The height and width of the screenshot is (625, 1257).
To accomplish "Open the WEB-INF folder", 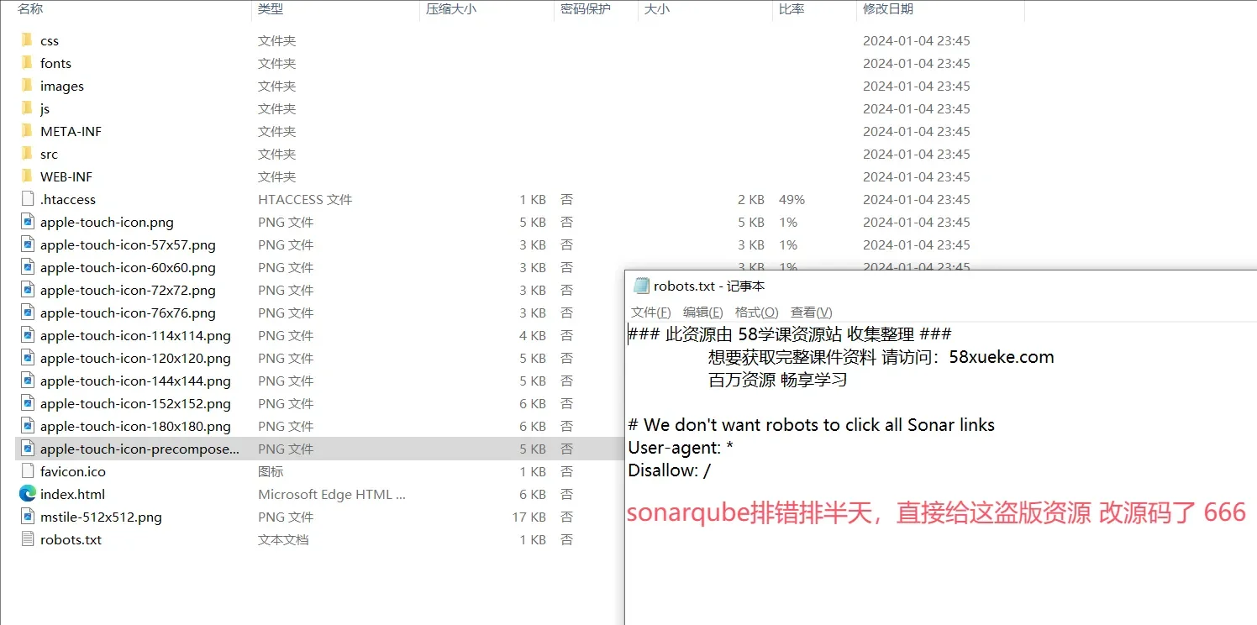I will tap(66, 176).
